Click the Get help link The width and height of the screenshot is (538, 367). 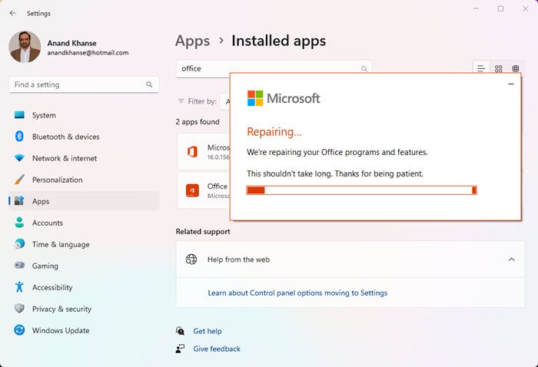coord(208,331)
